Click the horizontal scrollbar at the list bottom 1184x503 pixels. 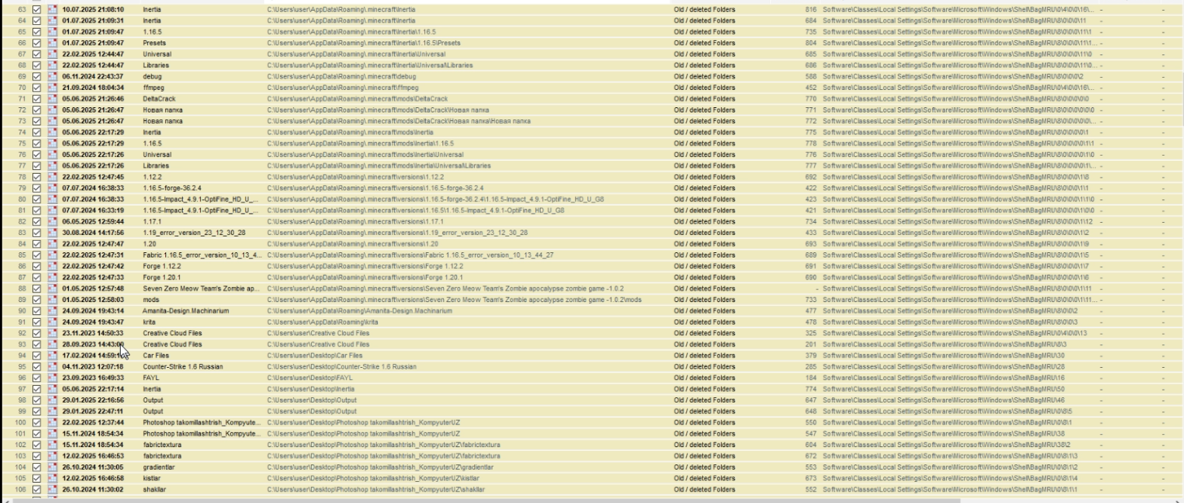(483, 500)
